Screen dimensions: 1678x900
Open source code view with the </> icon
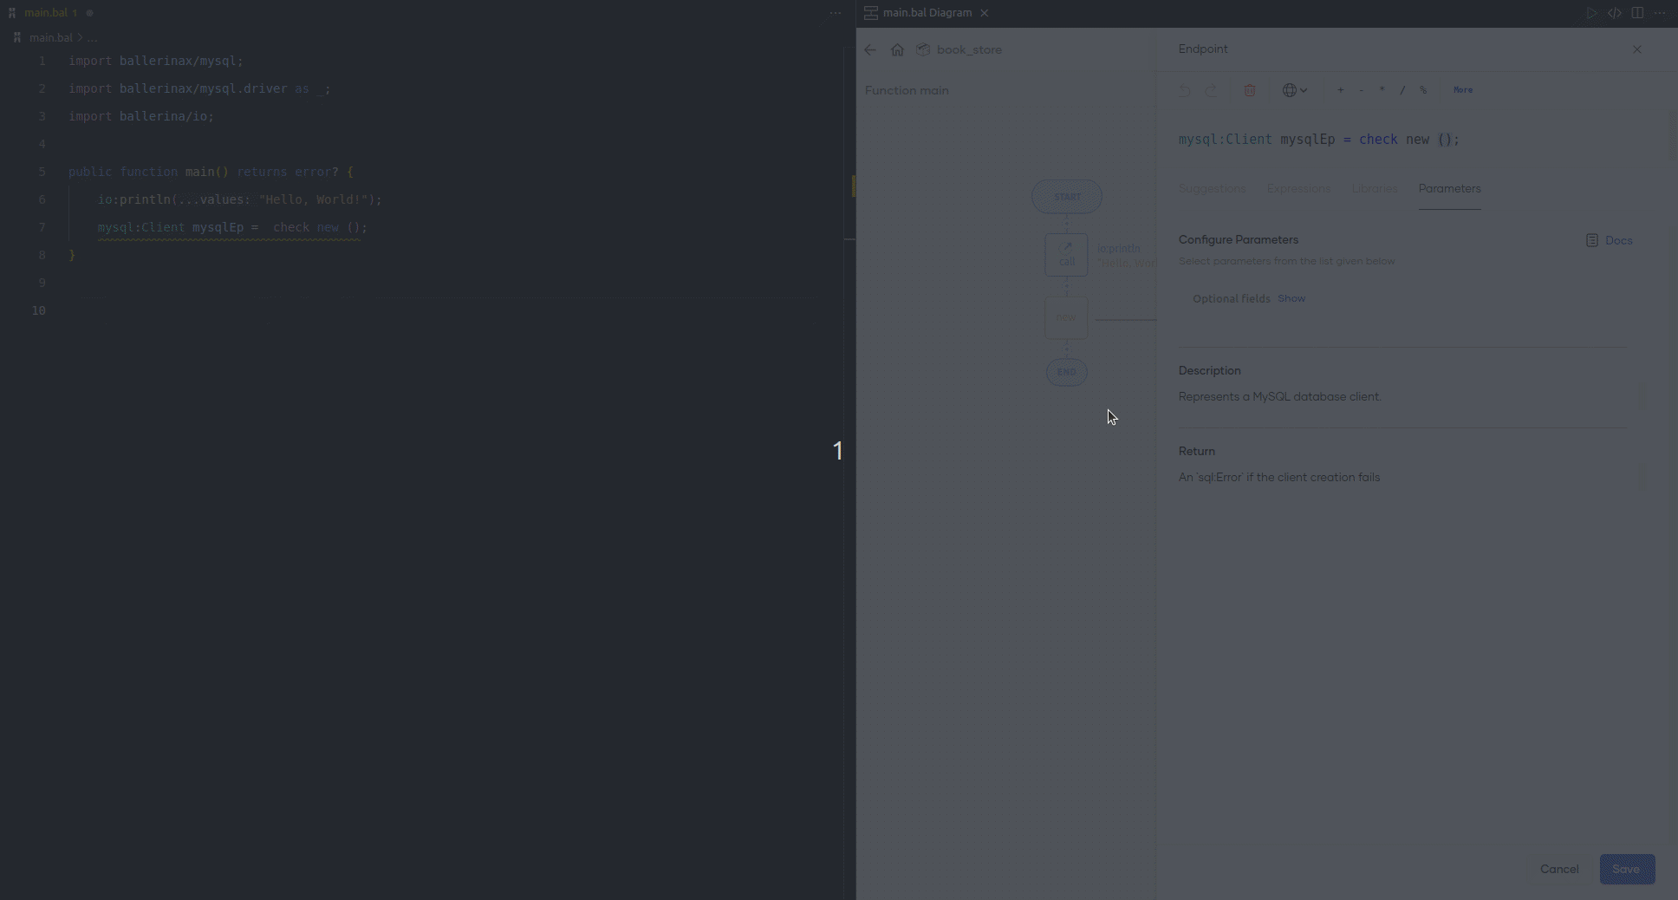tap(1614, 13)
